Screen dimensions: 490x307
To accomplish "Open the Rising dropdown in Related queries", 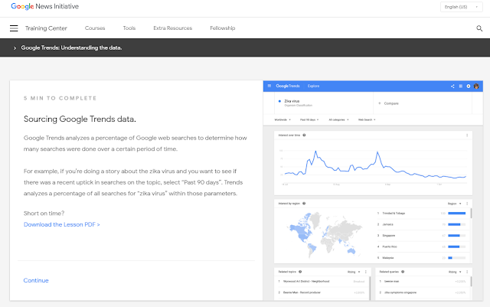I will point(455,272).
